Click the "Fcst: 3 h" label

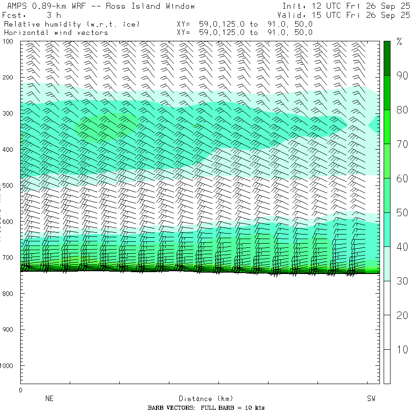click(x=32, y=15)
